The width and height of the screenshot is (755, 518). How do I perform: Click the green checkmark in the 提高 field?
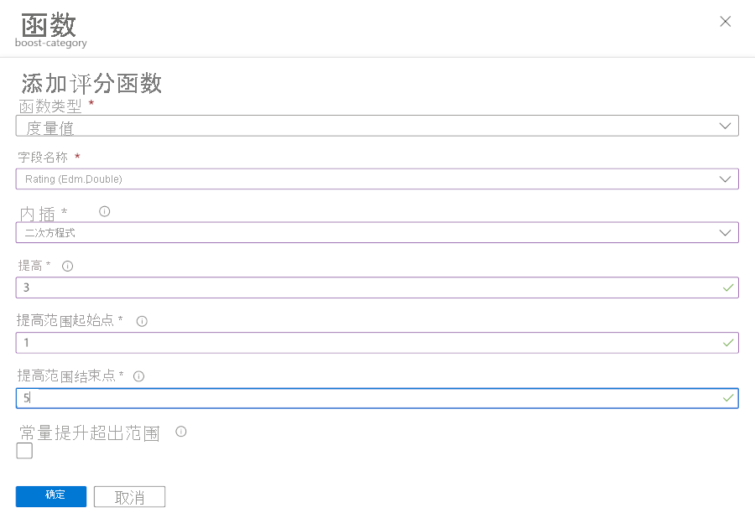[727, 287]
